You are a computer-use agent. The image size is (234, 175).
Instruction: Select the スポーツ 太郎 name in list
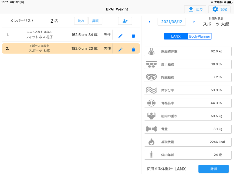point(39,51)
